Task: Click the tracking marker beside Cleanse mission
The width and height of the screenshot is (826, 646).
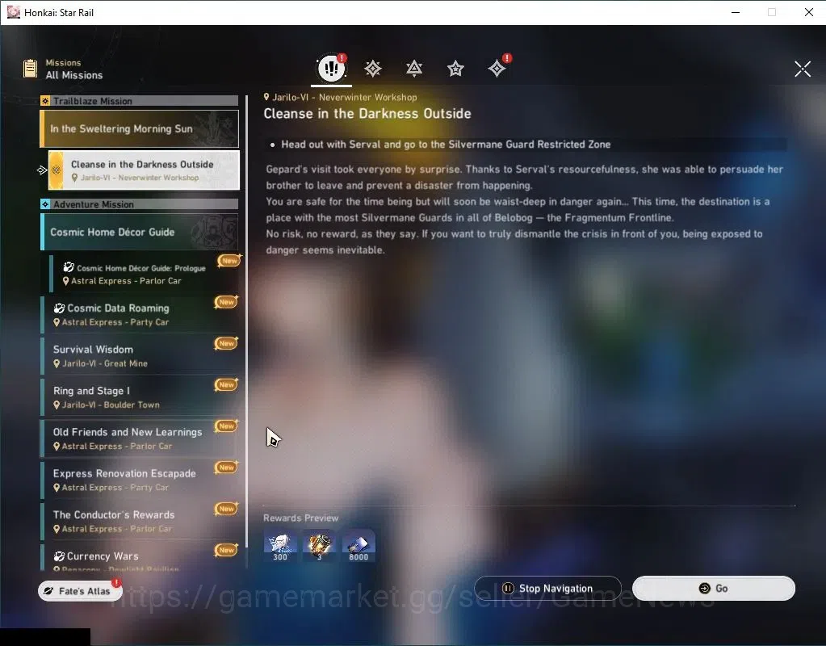Action: click(x=42, y=170)
